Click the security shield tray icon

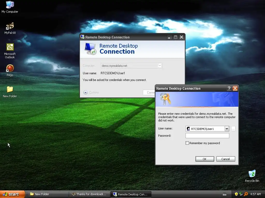236,194
